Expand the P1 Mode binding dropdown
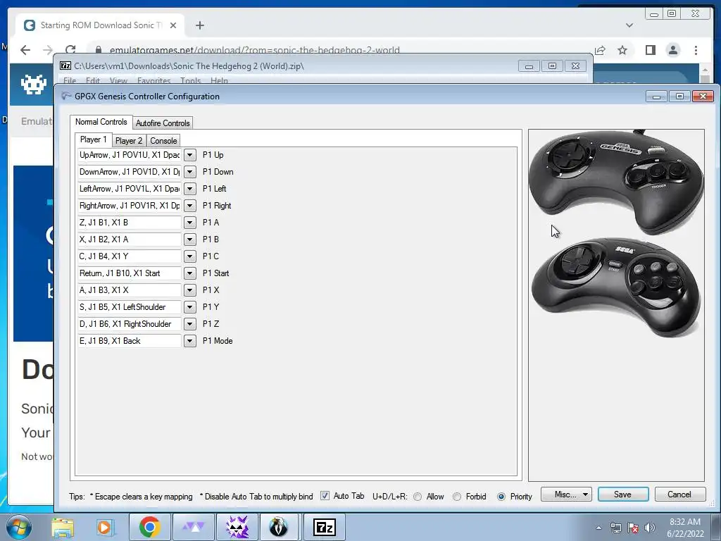 coord(189,341)
